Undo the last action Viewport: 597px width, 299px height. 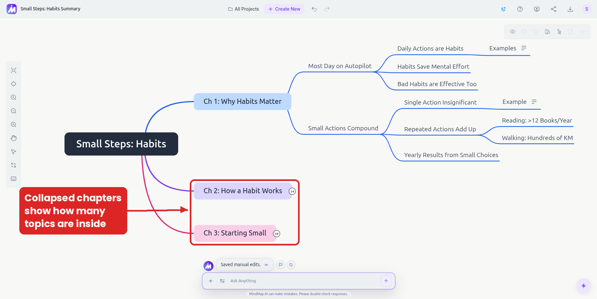point(314,9)
